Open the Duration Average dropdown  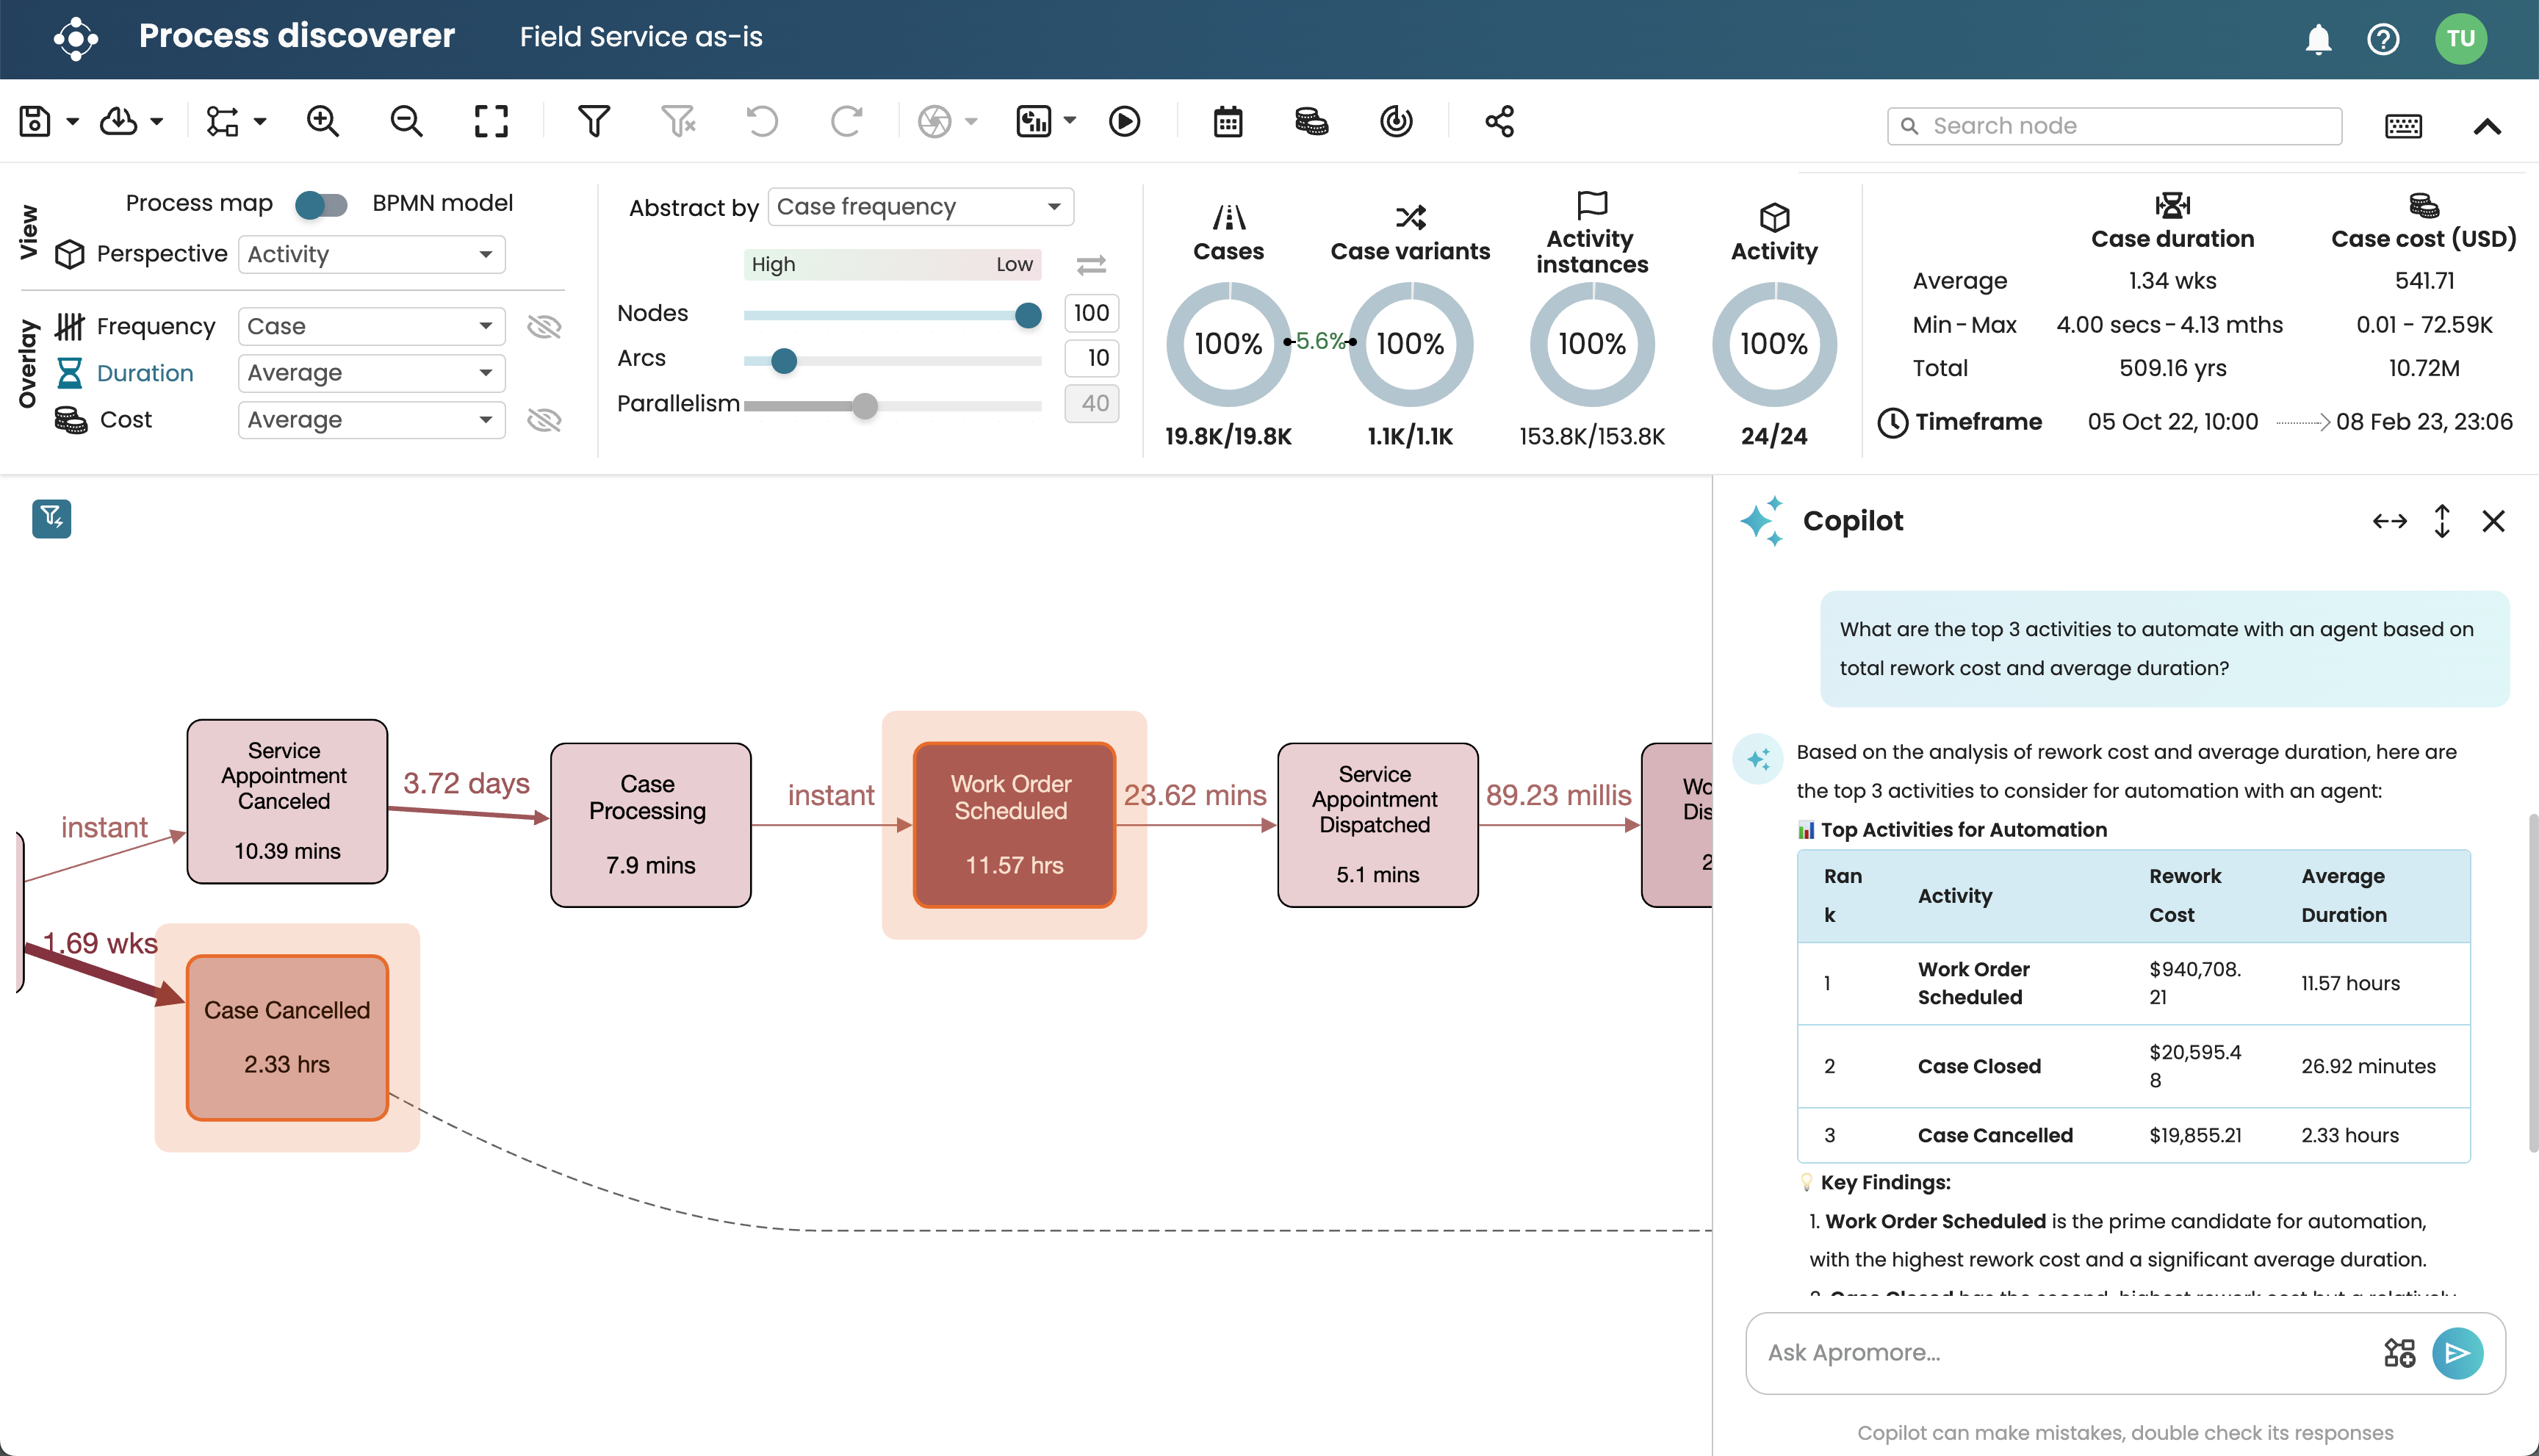tap(371, 373)
